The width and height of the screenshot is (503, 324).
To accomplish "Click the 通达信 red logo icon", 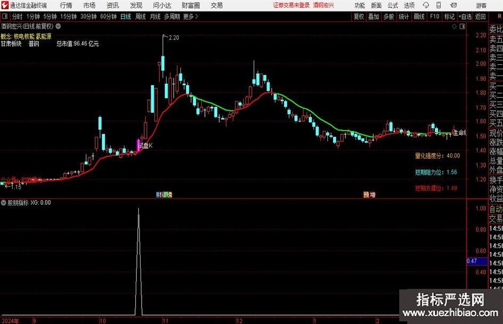I will click(5, 5).
